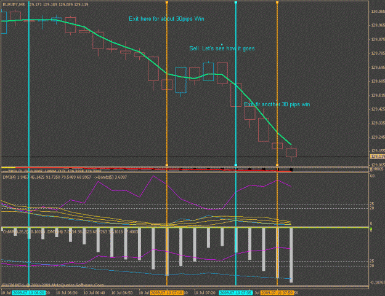The height and width of the screenshot is (296, 385).
Task: Click the 130.055 price scale label
Action: tap(378, 12)
